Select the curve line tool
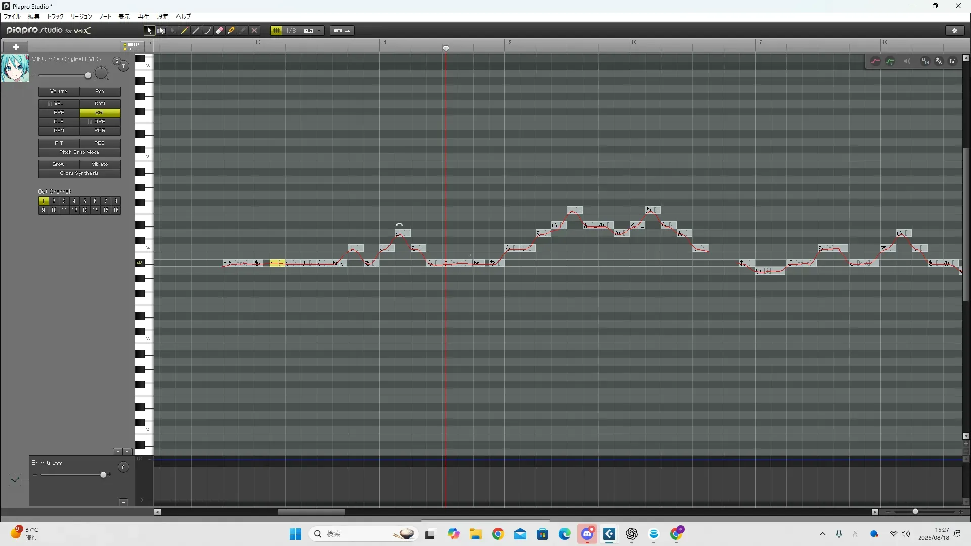The width and height of the screenshot is (971, 546). (x=207, y=31)
